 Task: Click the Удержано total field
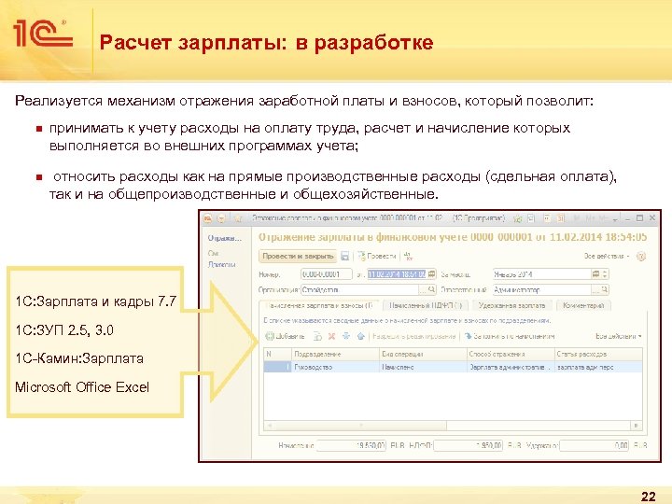coord(595,446)
